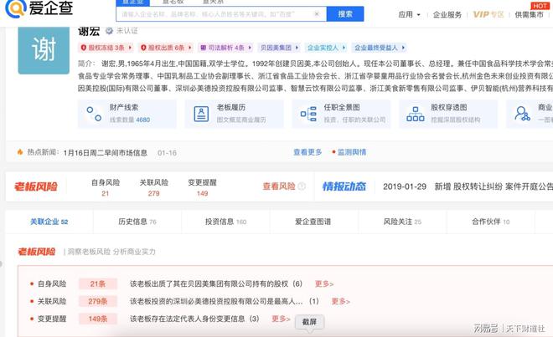
Task: Expand the 股权出质 6条 tag
Action: pyautogui.click(x=166, y=48)
